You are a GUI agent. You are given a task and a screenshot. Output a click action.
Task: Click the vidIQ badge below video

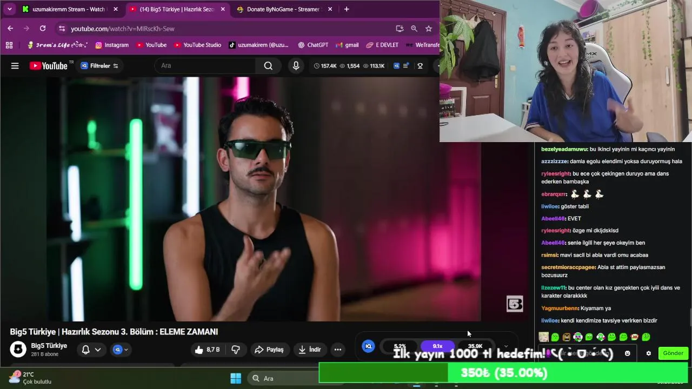pos(368,346)
